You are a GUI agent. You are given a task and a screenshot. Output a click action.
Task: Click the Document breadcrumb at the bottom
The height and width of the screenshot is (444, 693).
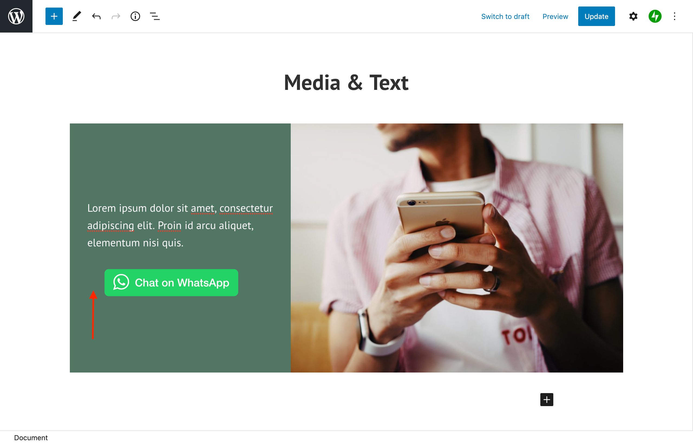point(31,438)
